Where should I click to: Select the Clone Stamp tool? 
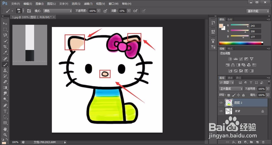pos(5,70)
